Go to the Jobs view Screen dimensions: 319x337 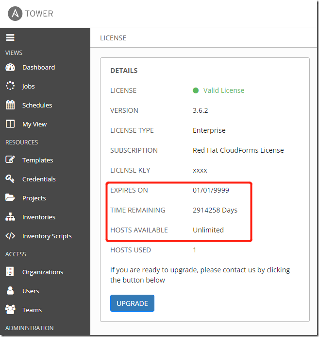click(x=28, y=86)
